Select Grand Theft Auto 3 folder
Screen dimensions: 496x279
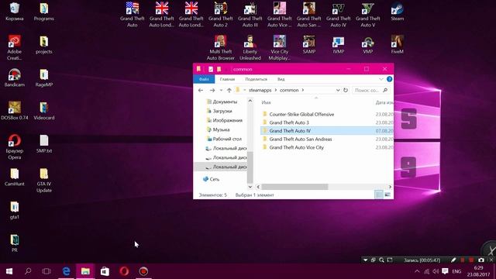286,122
